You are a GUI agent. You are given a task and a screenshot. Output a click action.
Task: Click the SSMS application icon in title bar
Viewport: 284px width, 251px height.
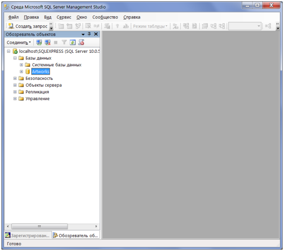coord(7,7)
